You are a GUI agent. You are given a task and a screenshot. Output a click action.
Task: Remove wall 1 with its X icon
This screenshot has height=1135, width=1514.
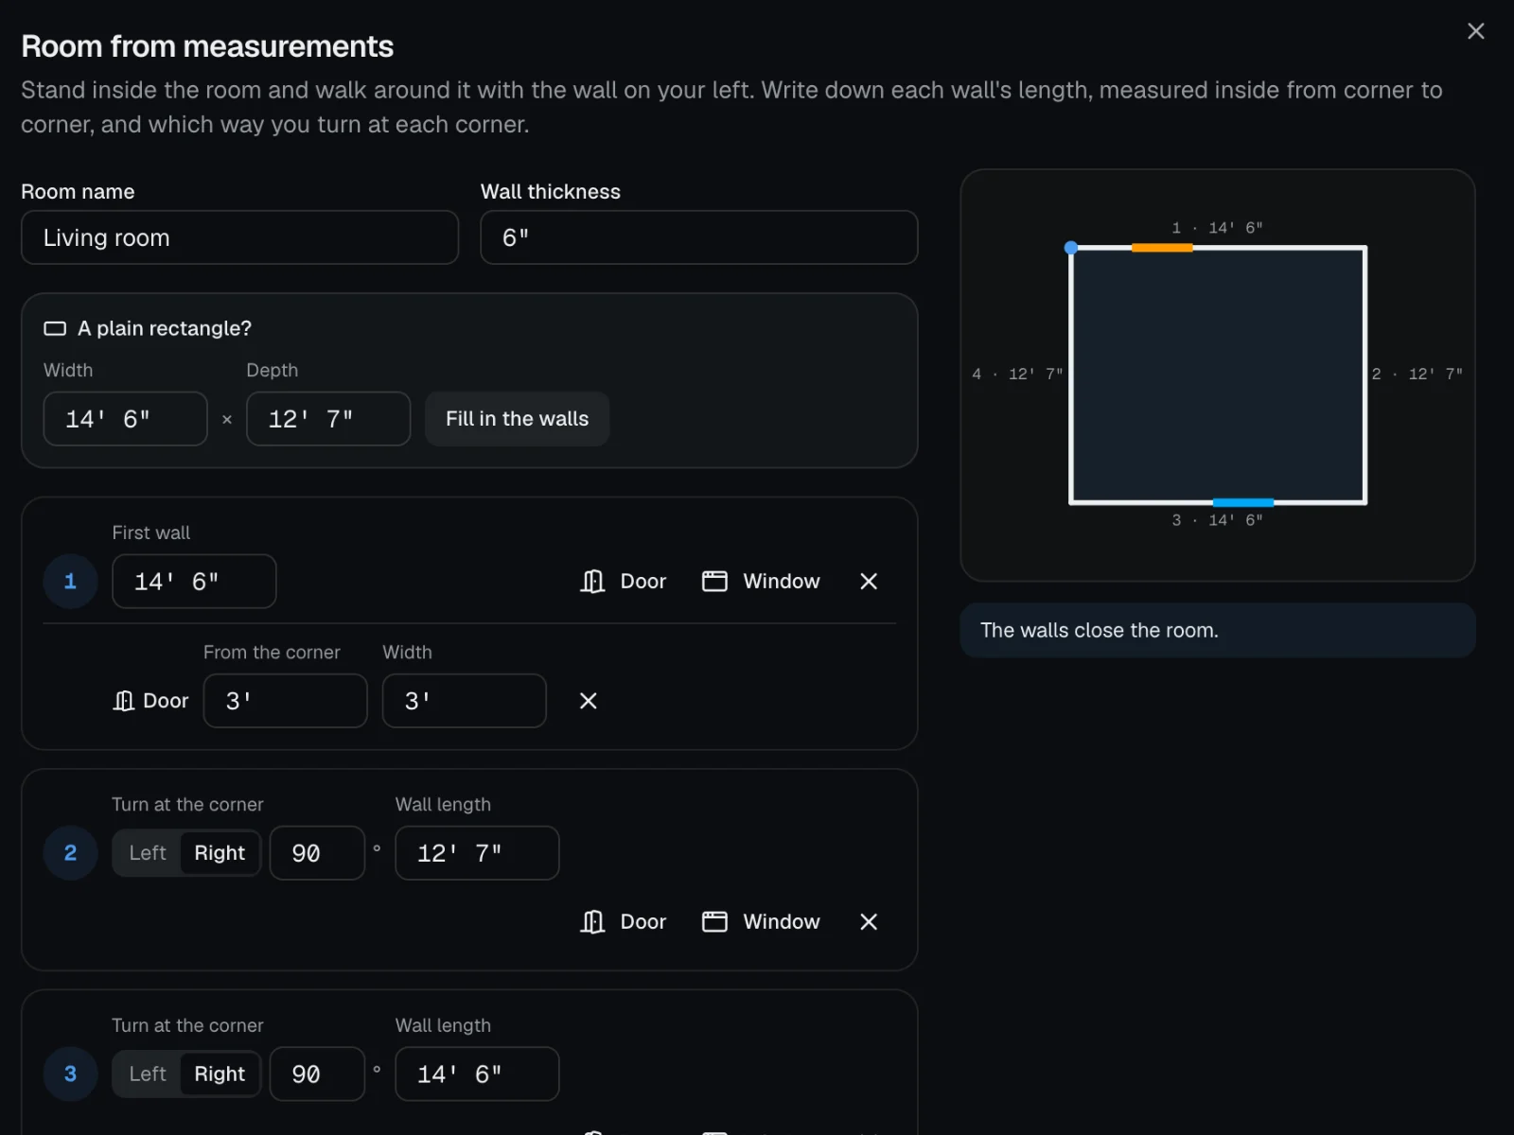click(869, 581)
